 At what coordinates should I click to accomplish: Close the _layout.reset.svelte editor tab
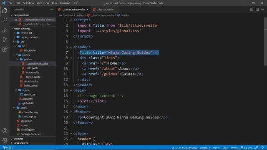click(88, 10)
